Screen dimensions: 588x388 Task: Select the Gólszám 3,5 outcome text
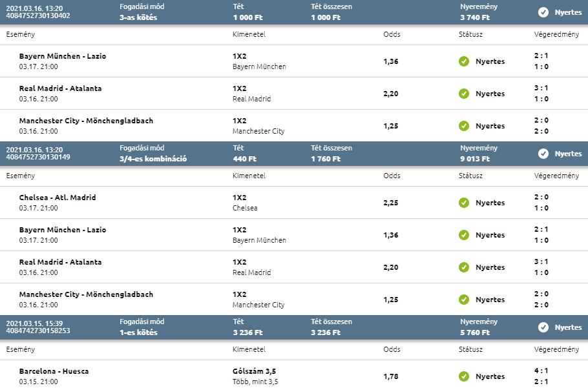[255, 371]
